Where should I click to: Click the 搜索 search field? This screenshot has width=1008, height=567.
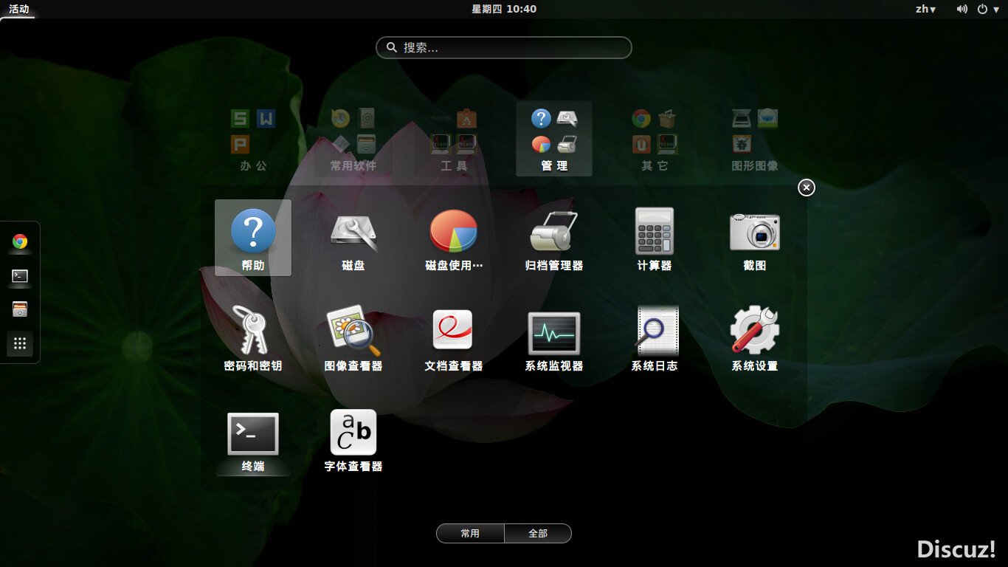tap(504, 47)
